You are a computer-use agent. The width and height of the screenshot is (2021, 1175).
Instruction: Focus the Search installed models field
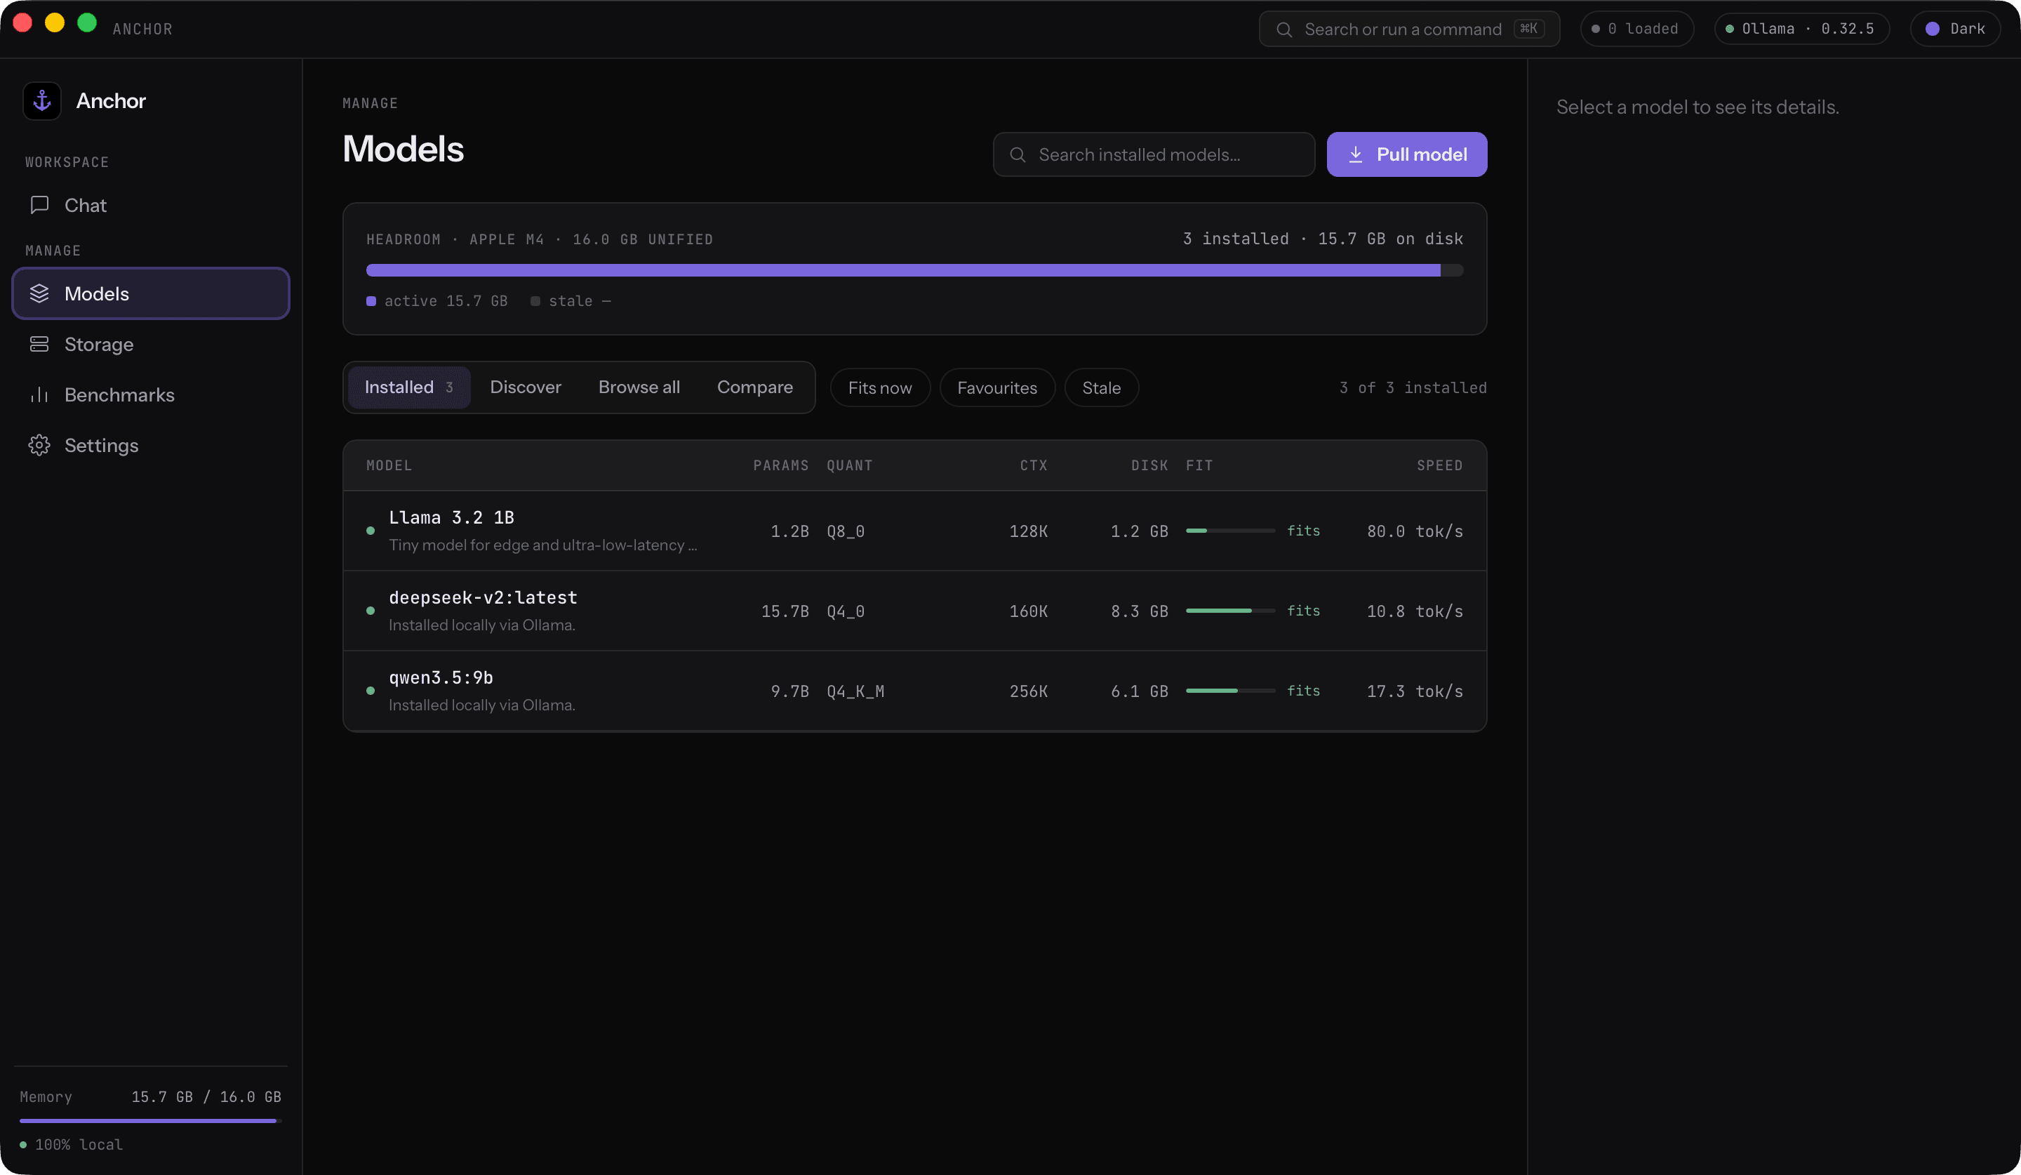[1153, 155]
